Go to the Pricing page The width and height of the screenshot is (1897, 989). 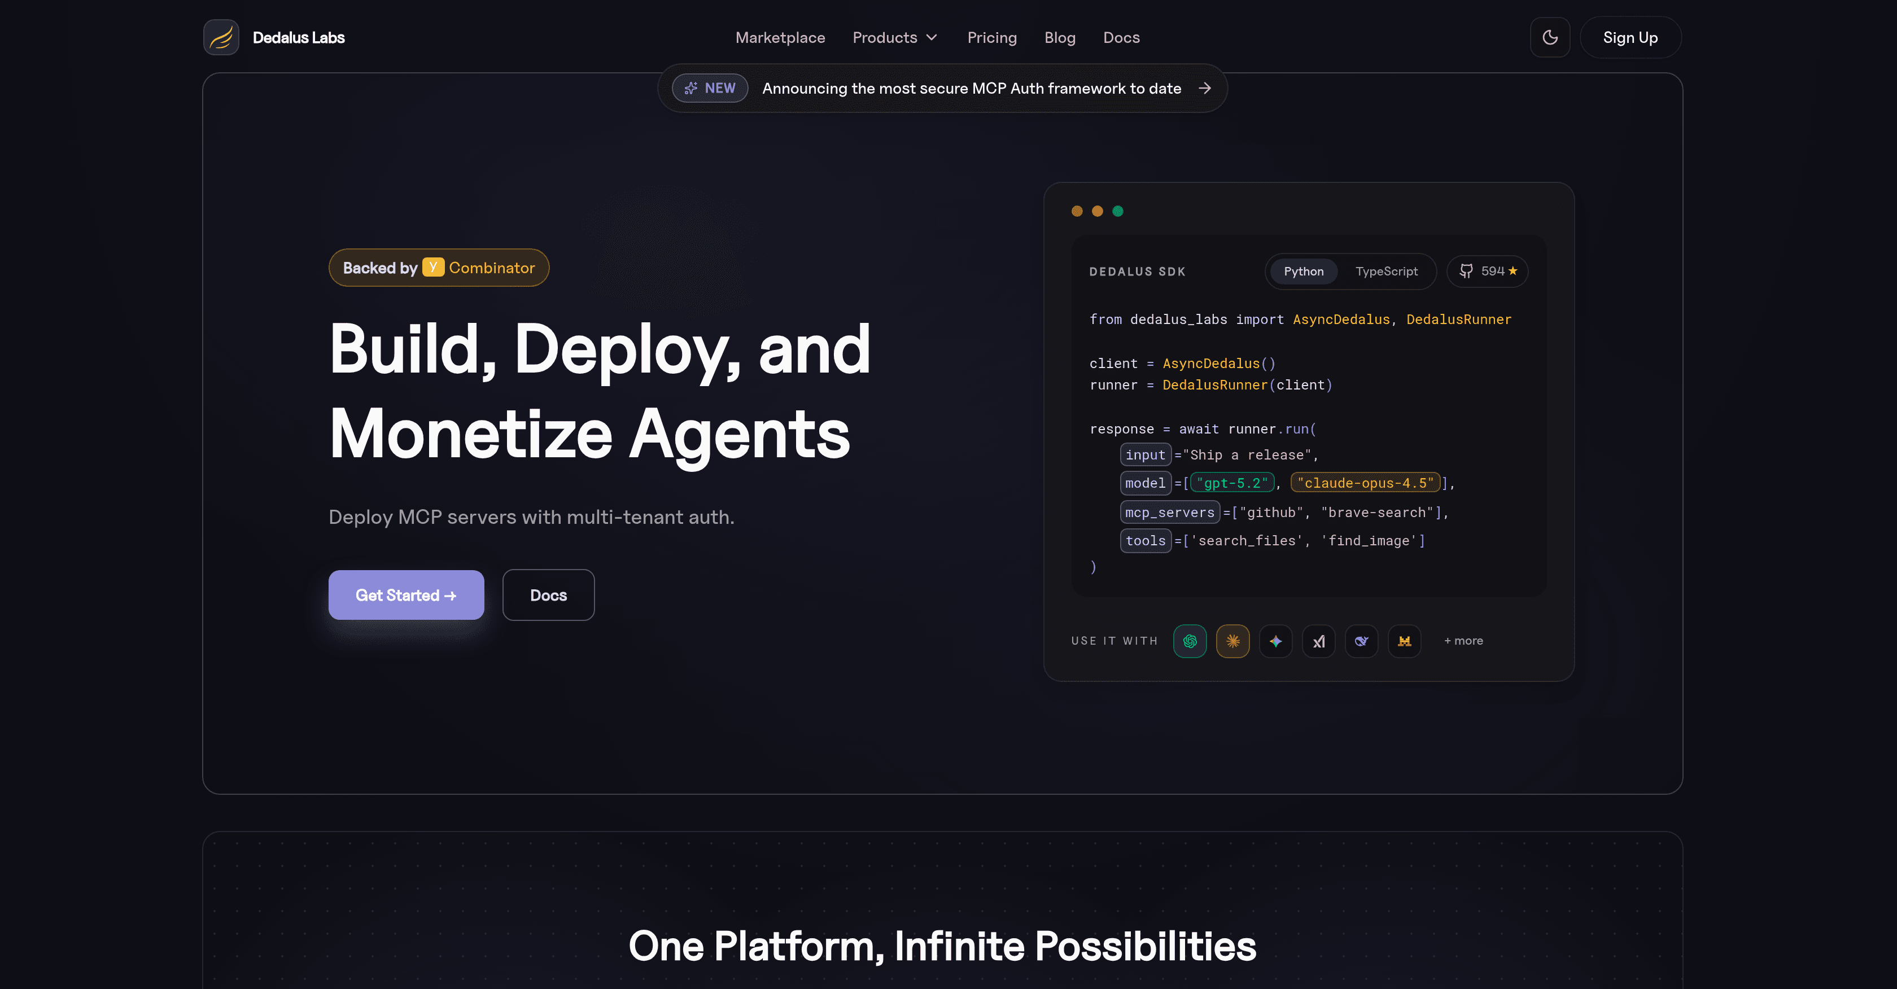[992, 37]
